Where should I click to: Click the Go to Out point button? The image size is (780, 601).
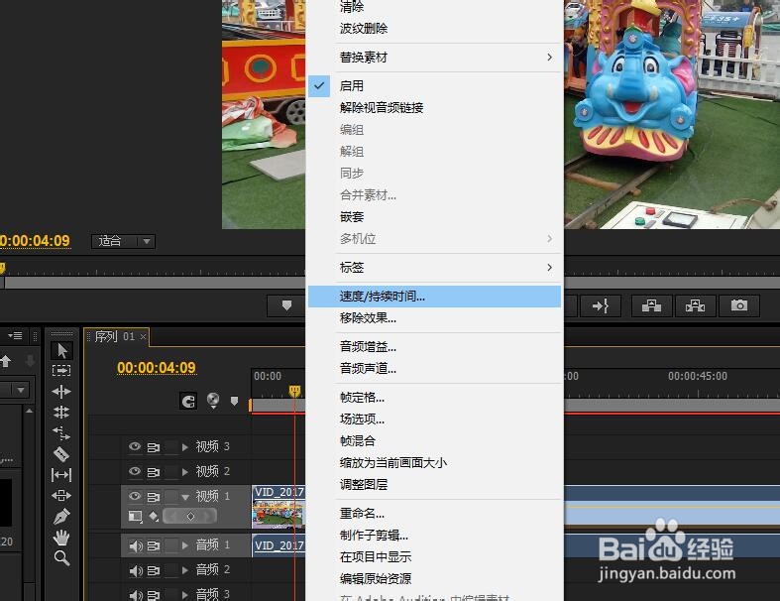point(601,305)
